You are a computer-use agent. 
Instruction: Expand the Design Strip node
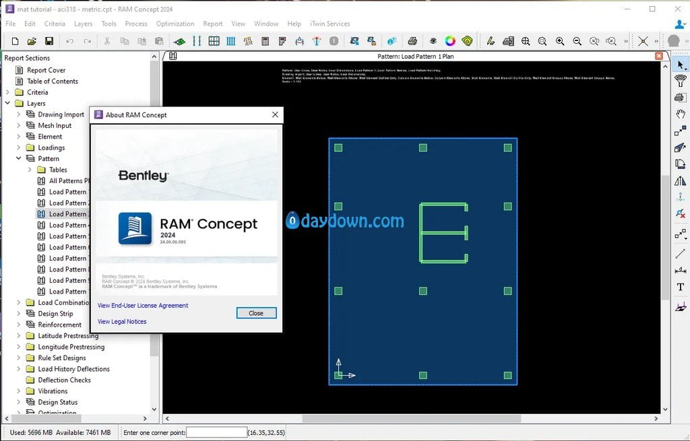[x=18, y=314]
